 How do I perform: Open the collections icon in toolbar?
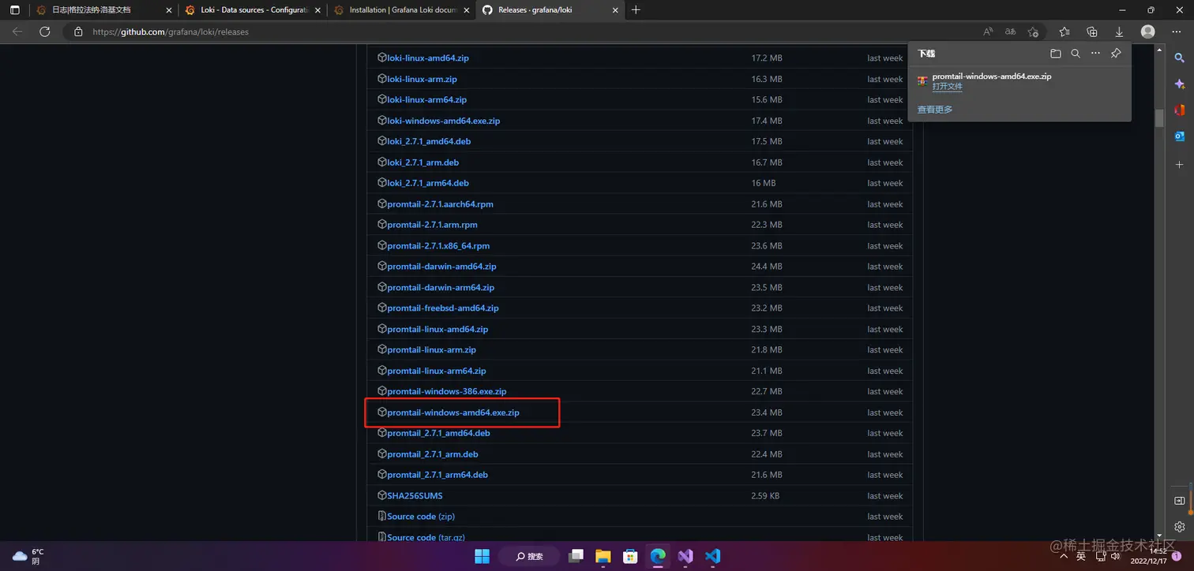click(1092, 32)
